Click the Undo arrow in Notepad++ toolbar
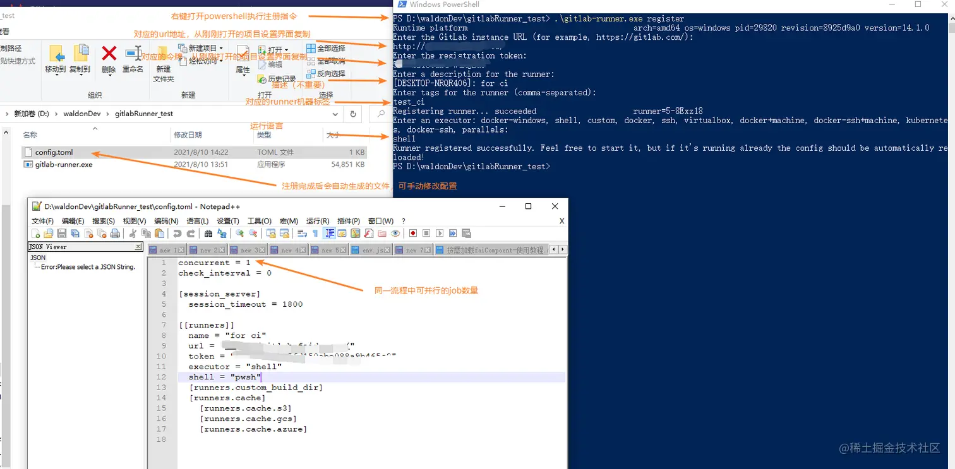 click(x=177, y=234)
